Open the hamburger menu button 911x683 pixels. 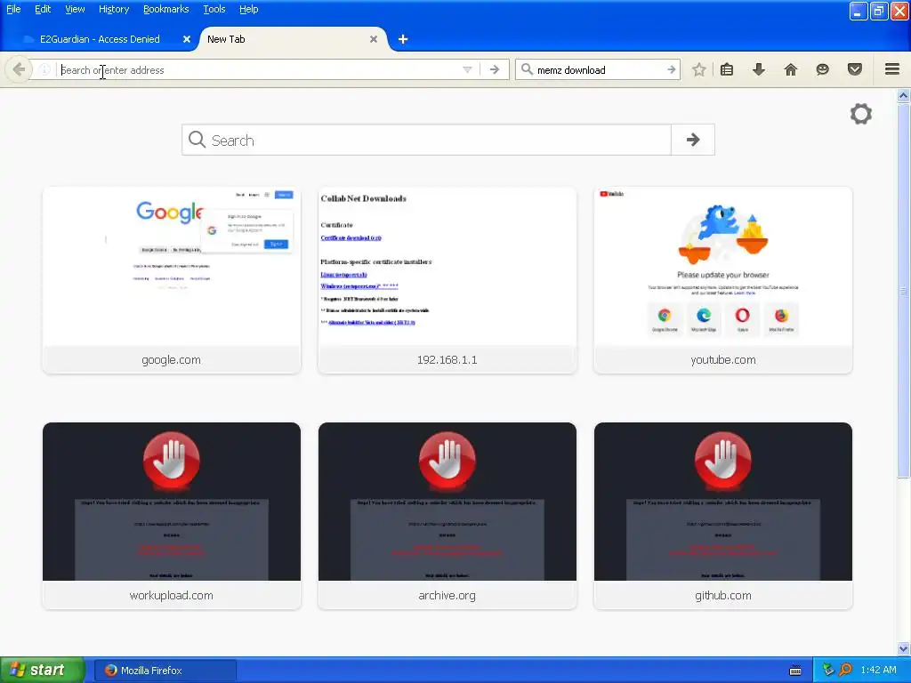click(892, 69)
